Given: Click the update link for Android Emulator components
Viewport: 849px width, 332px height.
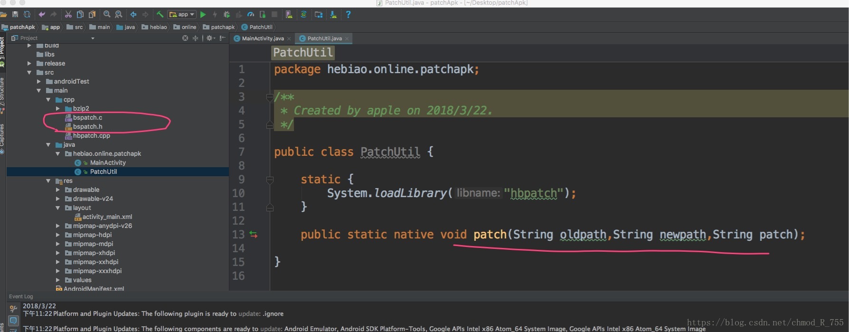Looking at the screenshot, I should pos(271,329).
